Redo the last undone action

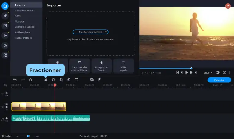click(23, 80)
